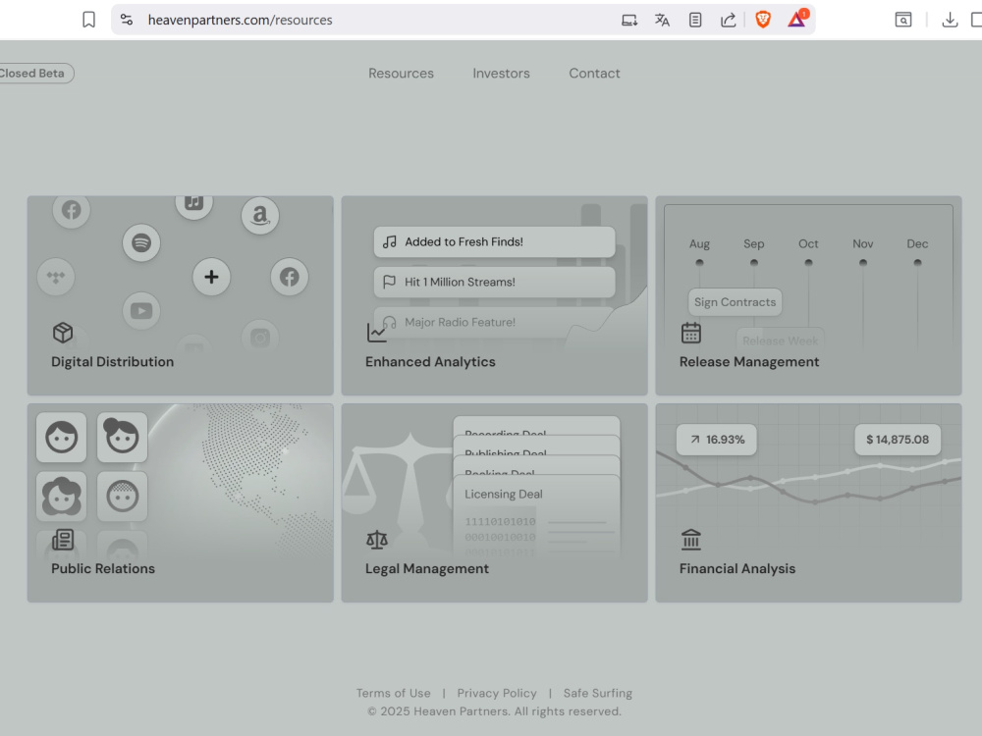Click the calendar icon above Release Management
Screen dimensions: 982x736
(690, 333)
